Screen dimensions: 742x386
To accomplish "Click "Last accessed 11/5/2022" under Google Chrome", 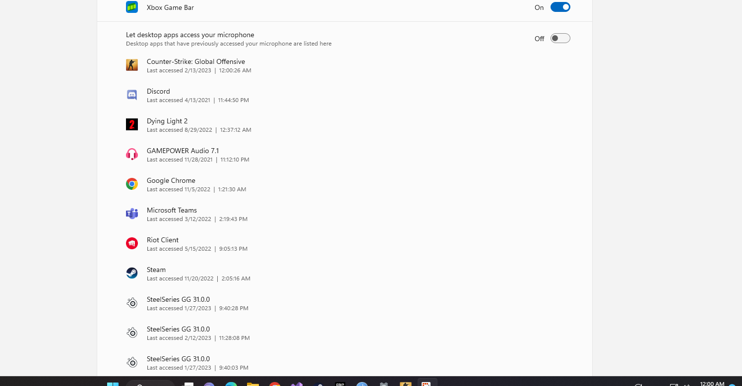I will [x=179, y=189].
